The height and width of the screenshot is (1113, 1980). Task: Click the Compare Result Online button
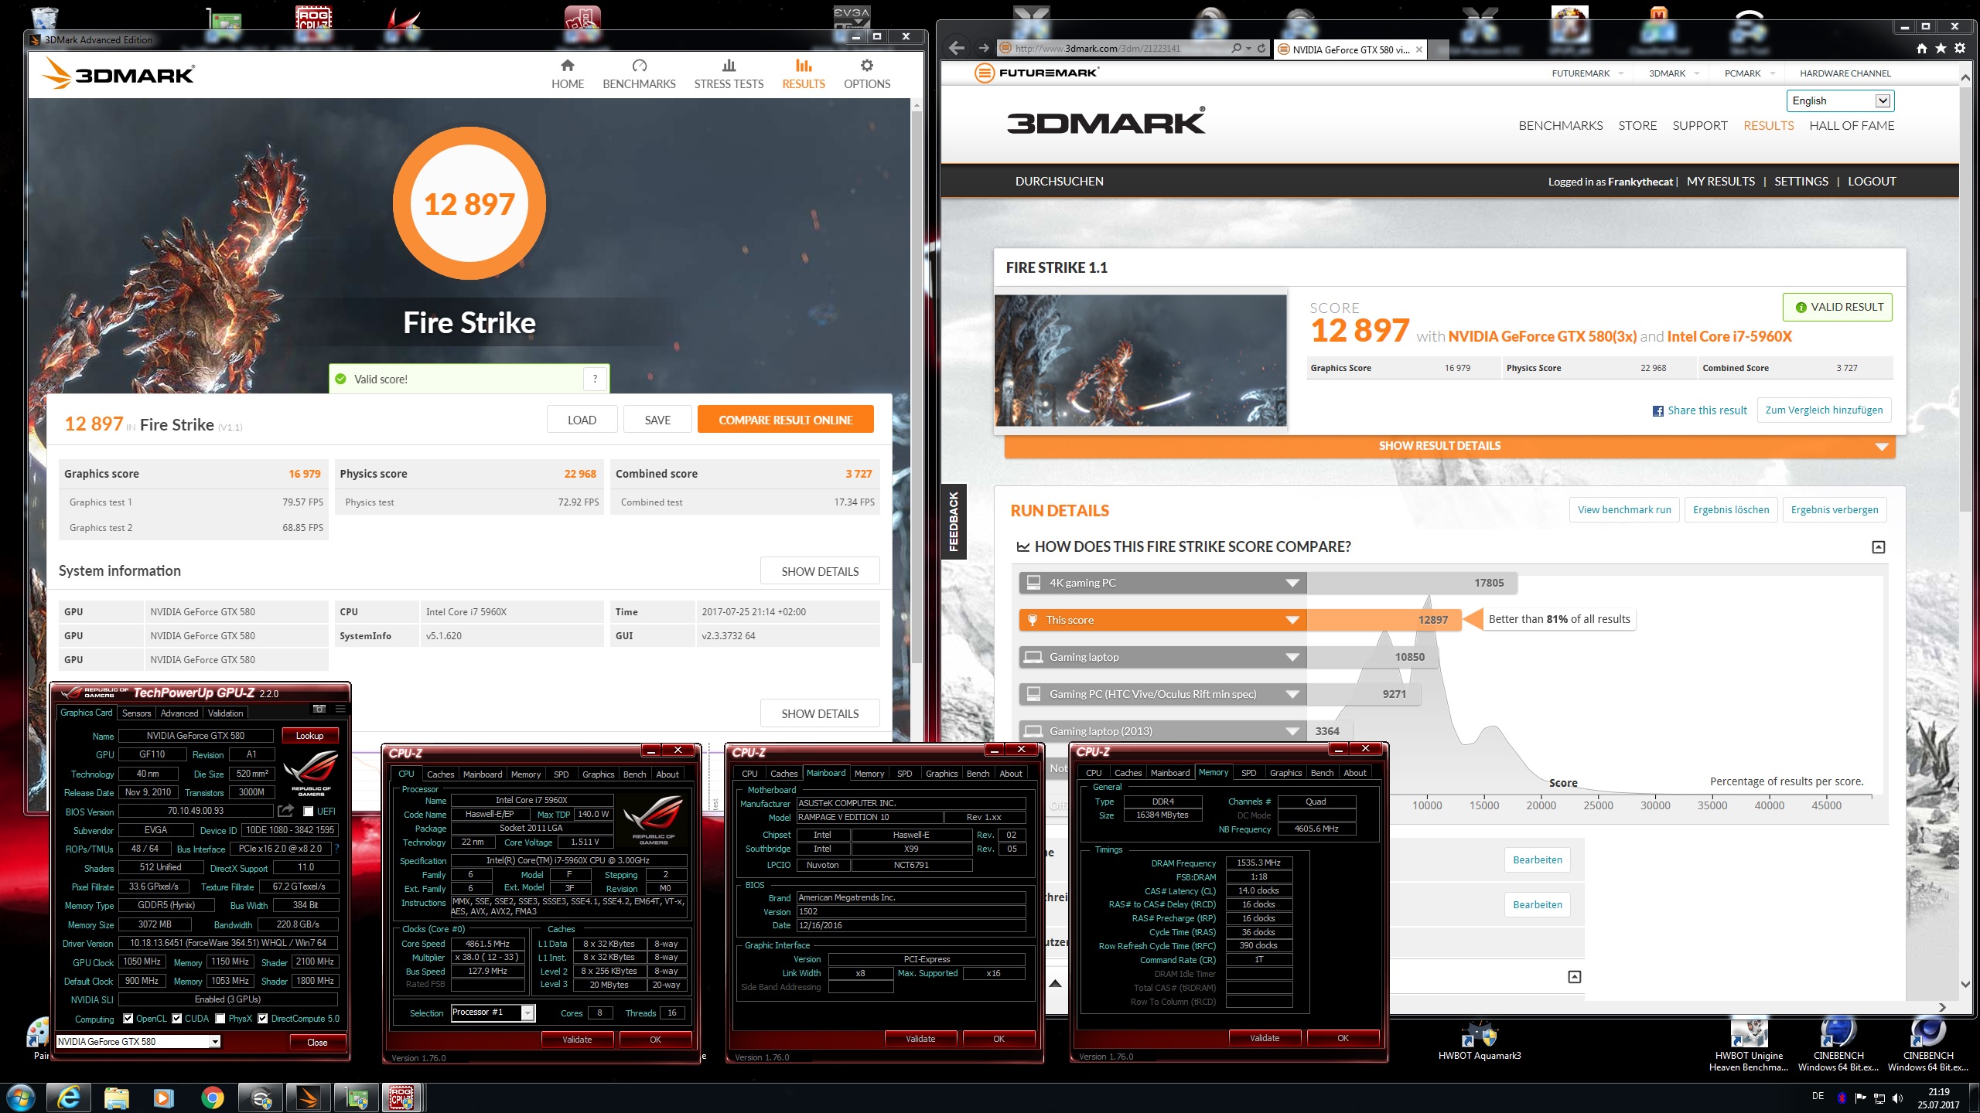tap(785, 420)
